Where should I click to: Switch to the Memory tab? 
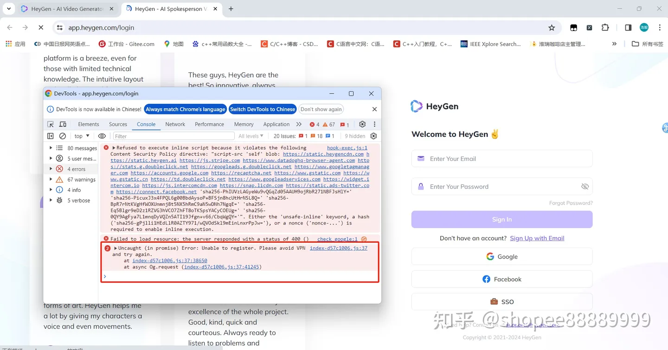coord(244,124)
